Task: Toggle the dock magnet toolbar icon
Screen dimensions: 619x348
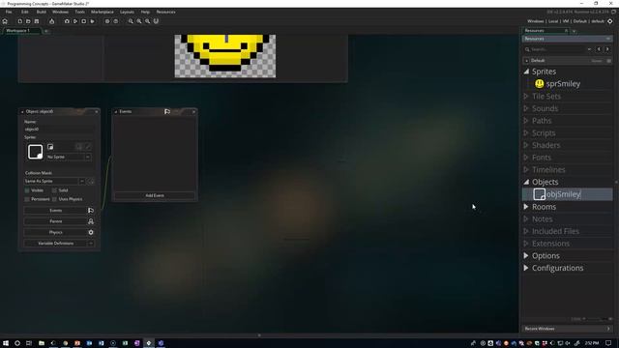Action: pyautogui.click(x=156, y=21)
